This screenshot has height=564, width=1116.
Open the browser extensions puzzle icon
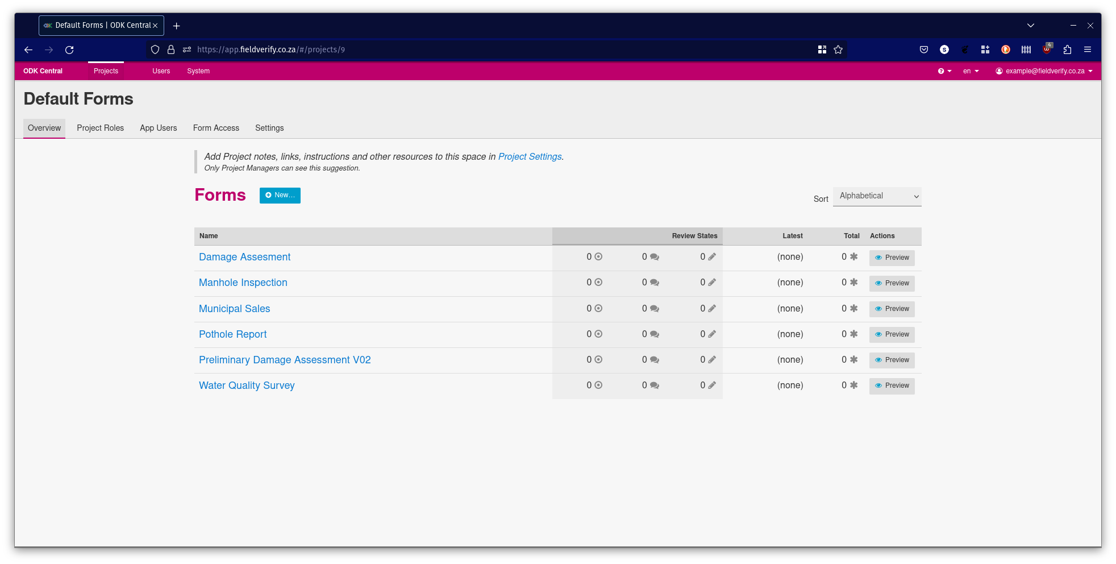(1068, 49)
